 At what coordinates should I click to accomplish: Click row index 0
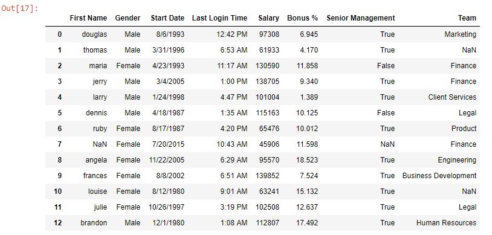point(60,34)
